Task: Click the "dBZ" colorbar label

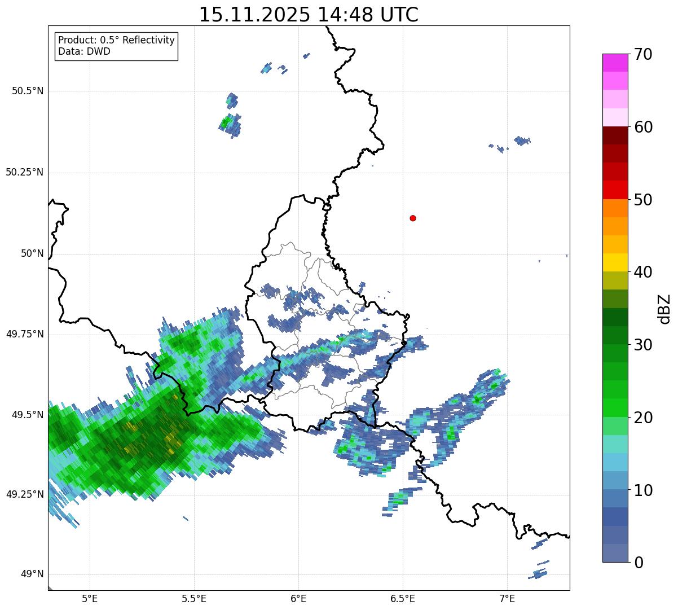Action: coord(665,309)
